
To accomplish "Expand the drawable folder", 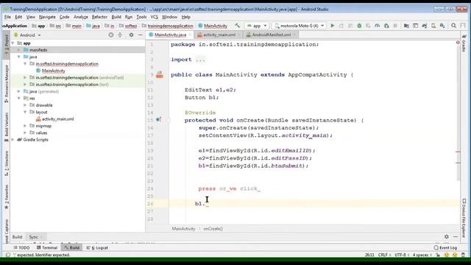I will pos(25,105).
